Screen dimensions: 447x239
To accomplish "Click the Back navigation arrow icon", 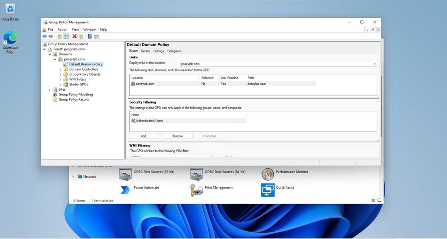I will (x=44, y=36).
